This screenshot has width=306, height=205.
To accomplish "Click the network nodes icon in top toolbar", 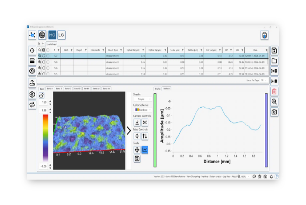I will (32, 35).
